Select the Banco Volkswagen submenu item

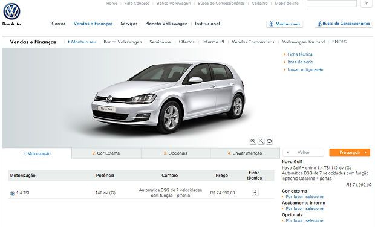click(x=123, y=42)
